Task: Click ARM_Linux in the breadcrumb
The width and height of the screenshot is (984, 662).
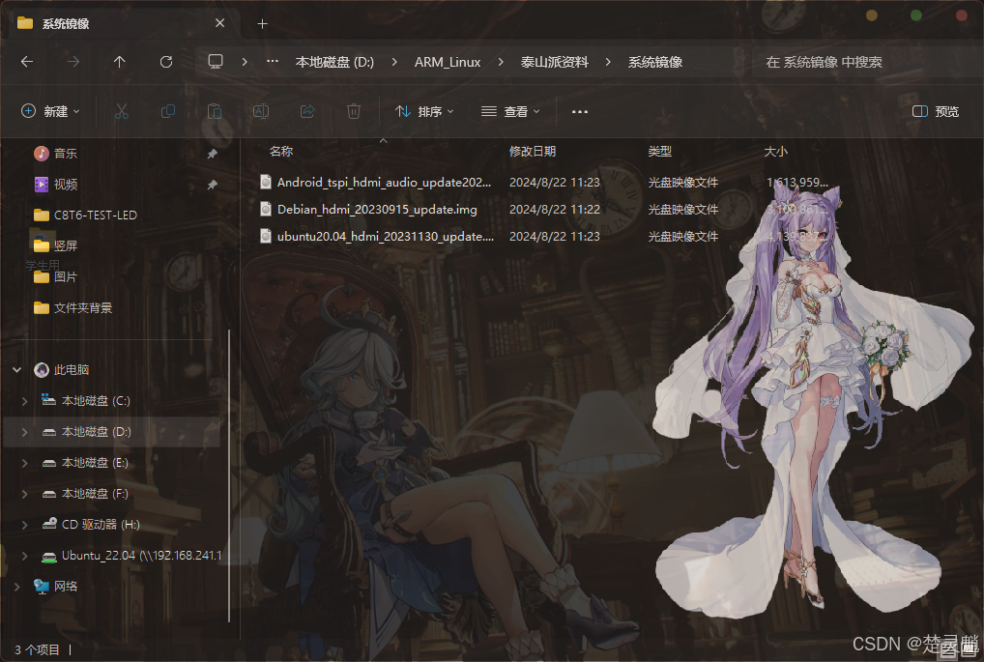Action: 448,62
